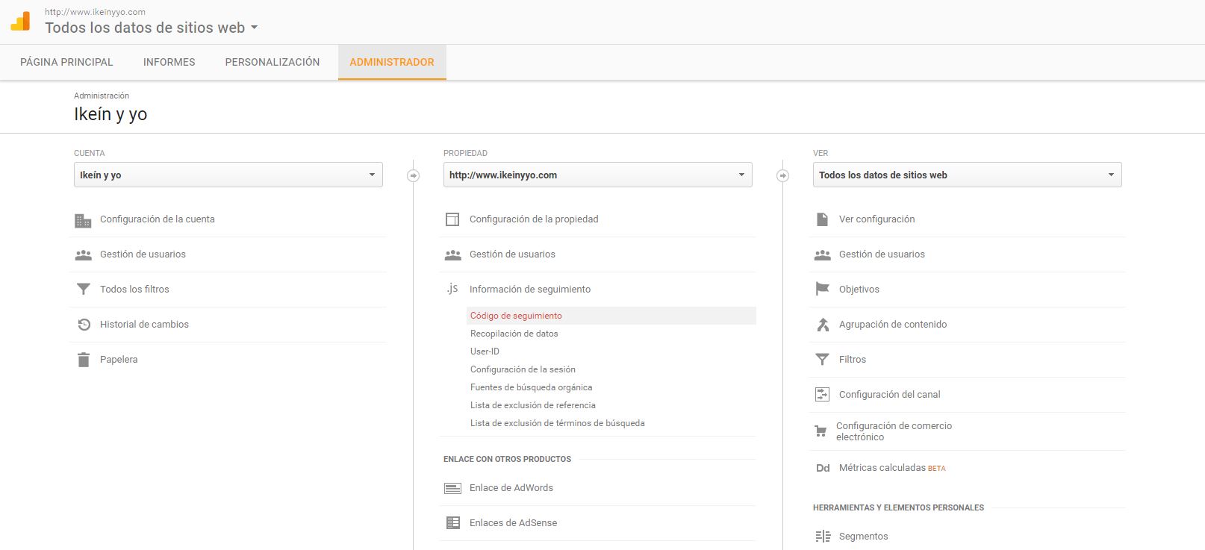Viewport: 1205px width, 550px height.
Task: Select the User-ID option
Action: click(485, 351)
